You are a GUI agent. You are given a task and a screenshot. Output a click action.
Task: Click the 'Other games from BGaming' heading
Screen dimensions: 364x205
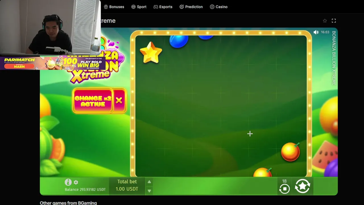tap(68, 203)
